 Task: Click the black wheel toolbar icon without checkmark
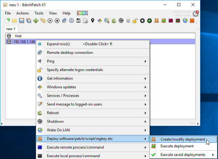point(142,21)
